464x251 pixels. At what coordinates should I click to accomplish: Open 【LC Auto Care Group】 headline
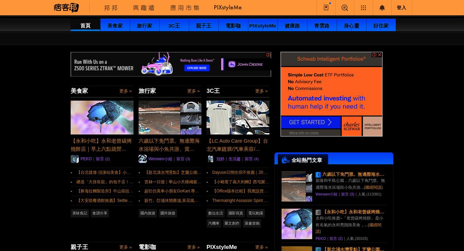[237, 145]
